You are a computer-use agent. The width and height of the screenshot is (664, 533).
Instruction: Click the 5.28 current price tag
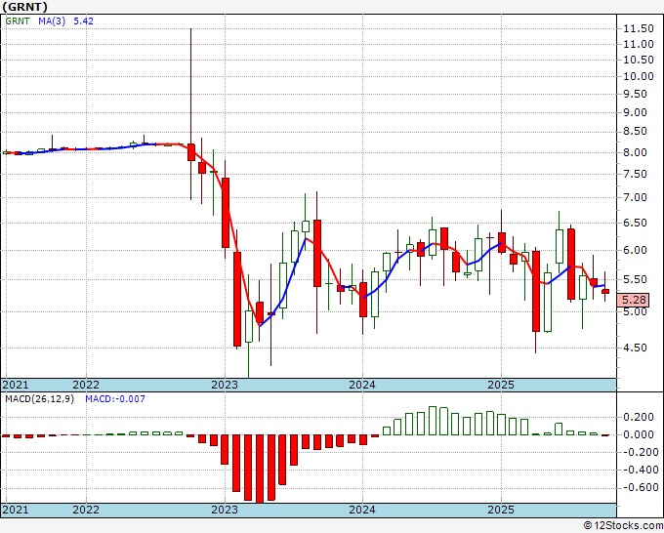633,300
